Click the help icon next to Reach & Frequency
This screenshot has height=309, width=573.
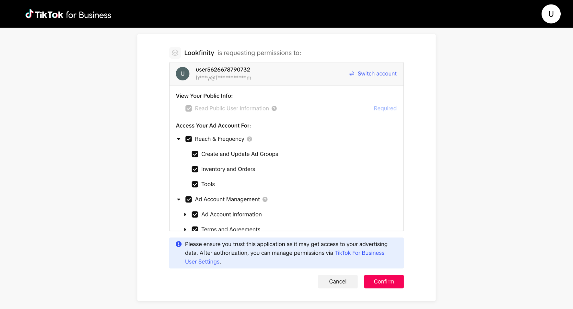tap(250, 139)
